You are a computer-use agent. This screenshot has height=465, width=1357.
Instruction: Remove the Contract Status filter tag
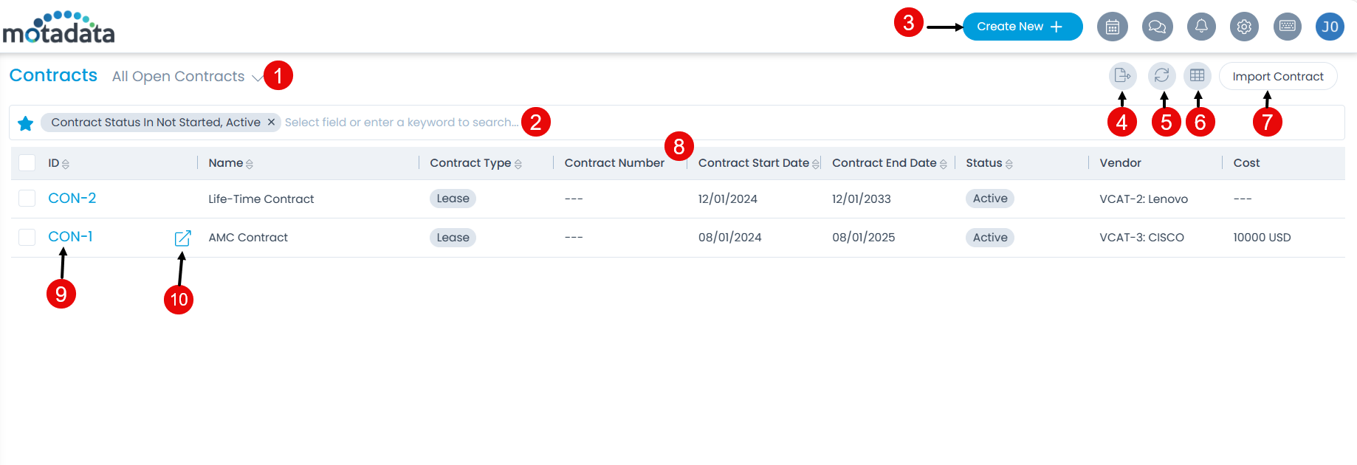(x=271, y=123)
